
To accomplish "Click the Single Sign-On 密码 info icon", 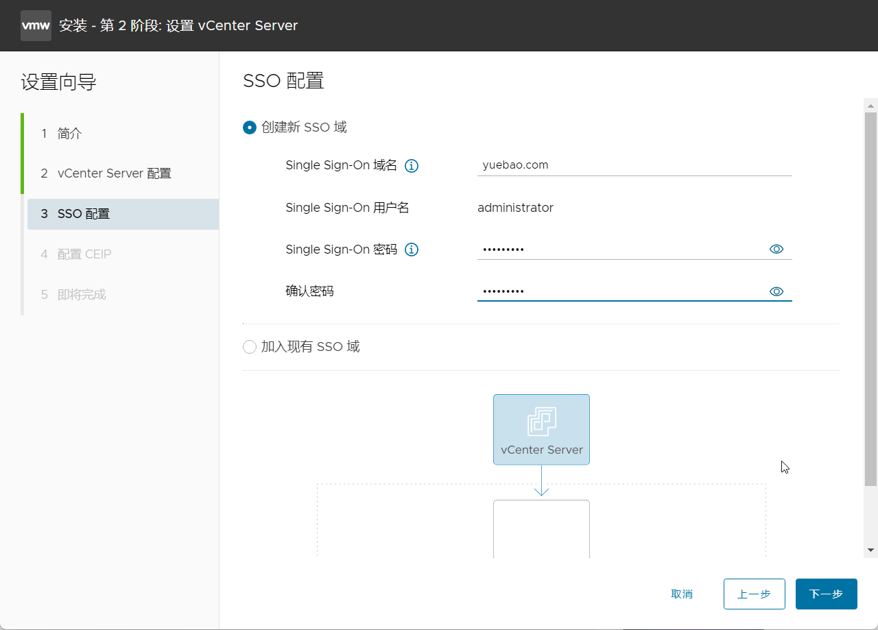I will pos(411,250).
